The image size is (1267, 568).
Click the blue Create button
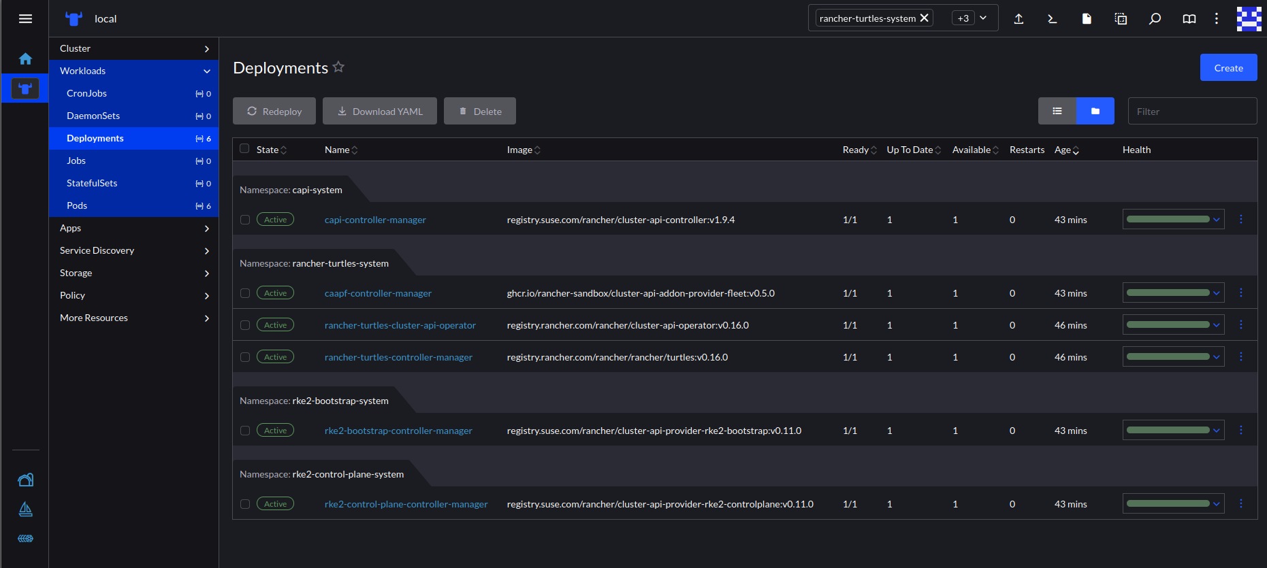point(1228,67)
